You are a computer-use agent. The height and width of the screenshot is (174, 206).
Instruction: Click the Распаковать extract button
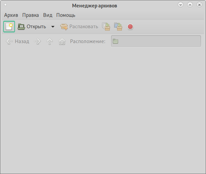[79, 27]
